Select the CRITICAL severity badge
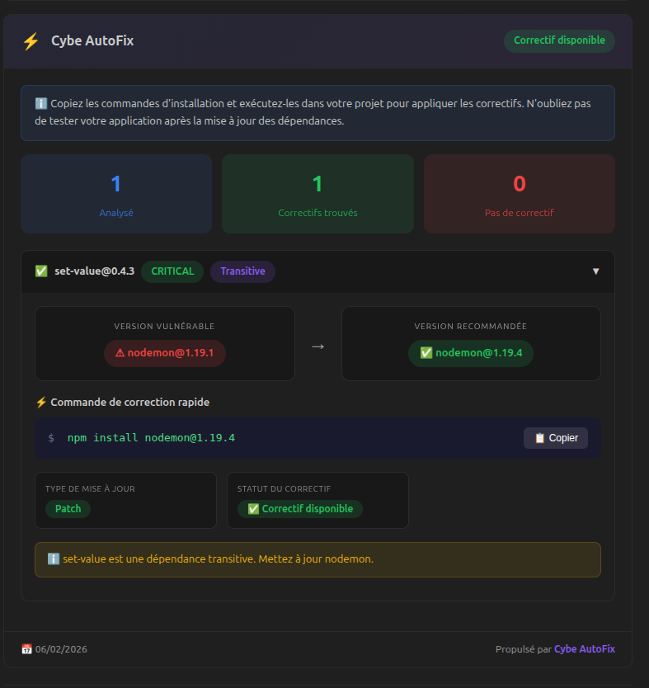The width and height of the screenshot is (649, 688). [x=172, y=271]
